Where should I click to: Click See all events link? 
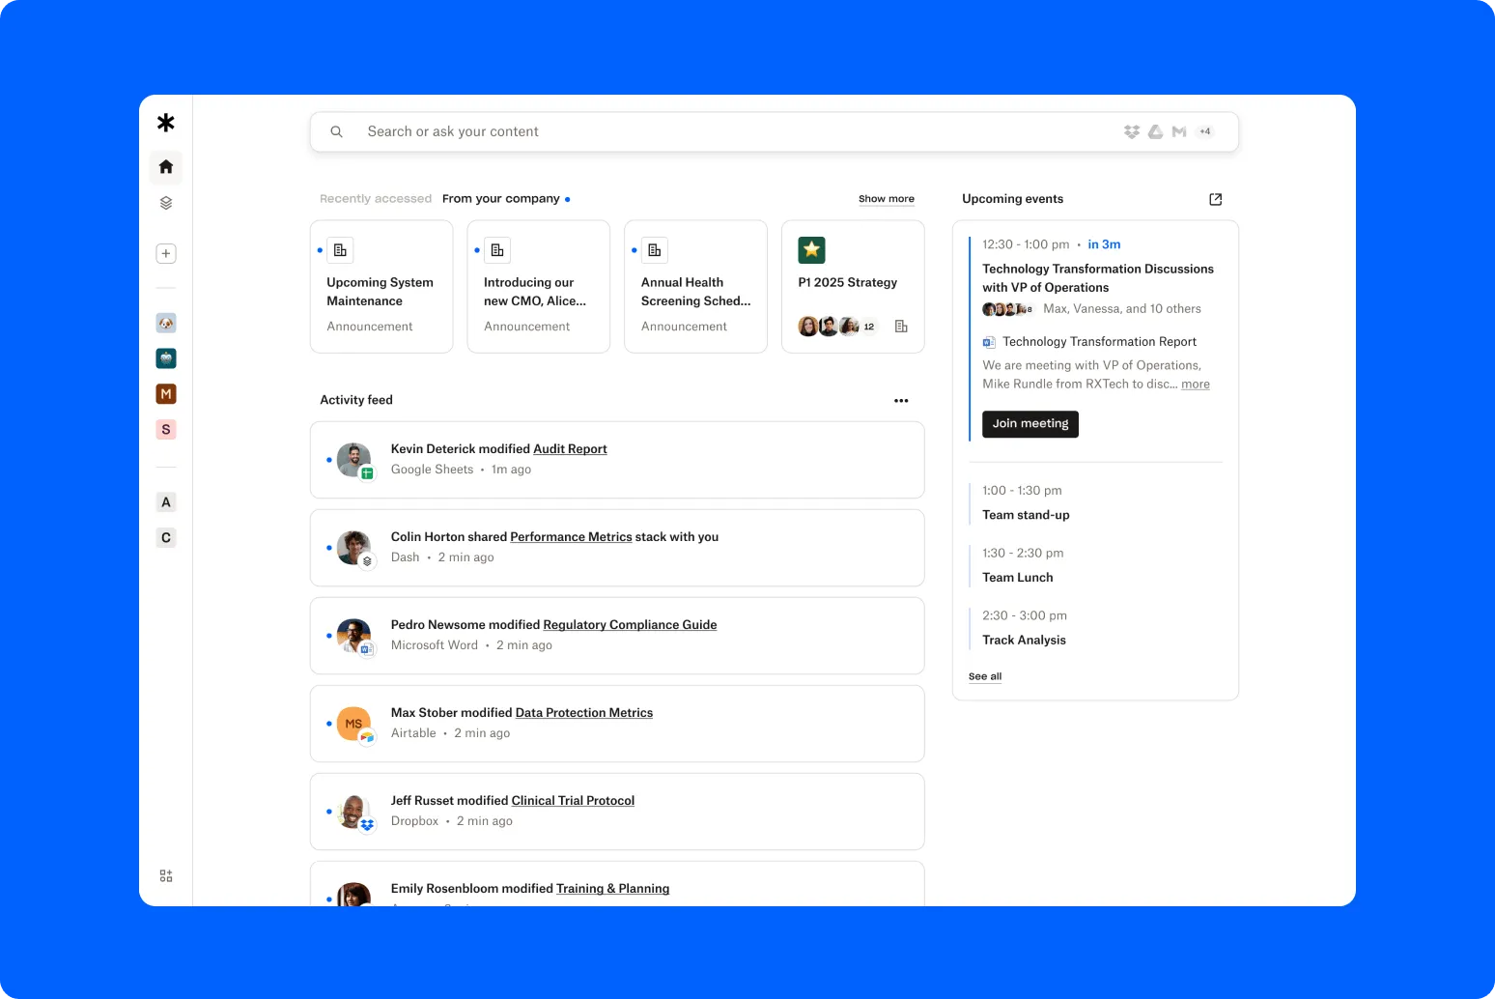[x=985, y=676]
